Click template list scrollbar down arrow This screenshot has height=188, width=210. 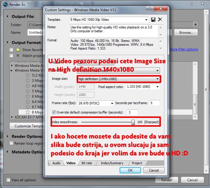click(195, 117)
